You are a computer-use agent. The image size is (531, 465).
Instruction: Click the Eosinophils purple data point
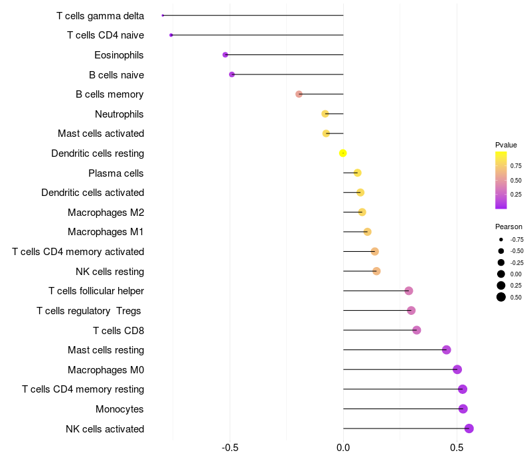(225, 54)
